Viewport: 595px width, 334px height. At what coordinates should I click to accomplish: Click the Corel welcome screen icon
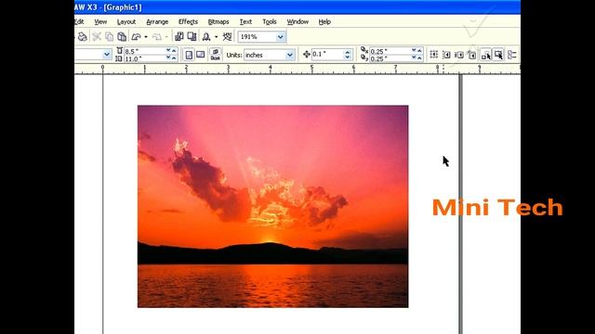click(x=227, y=37)
